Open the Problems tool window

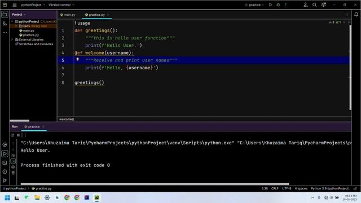point(5,171)
